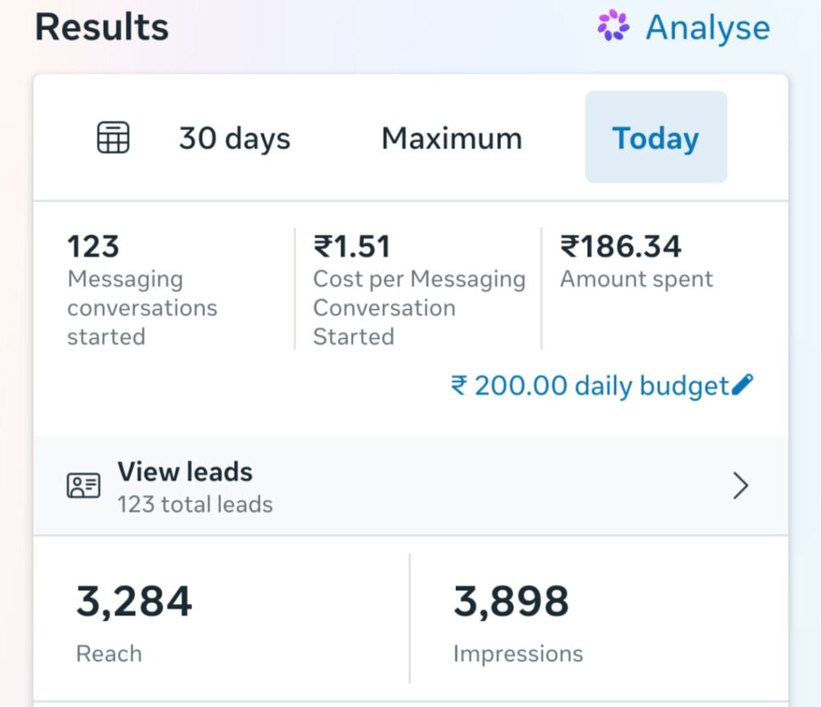Screen dimensions: 822x707
Task: Click the ₹186.34 amount spent metric
Action: click(x=637, y=261)
